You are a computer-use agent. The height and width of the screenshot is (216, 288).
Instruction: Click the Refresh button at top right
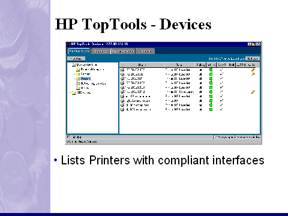pyautogui.click(x=253, y=59)
